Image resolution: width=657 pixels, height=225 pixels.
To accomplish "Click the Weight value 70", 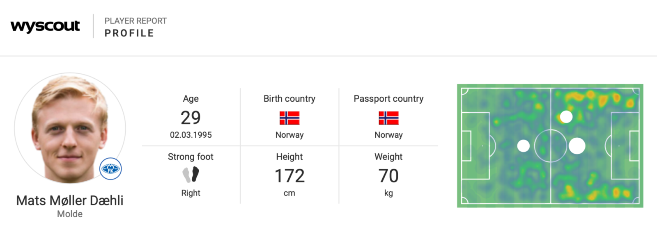I will point(388,176).
